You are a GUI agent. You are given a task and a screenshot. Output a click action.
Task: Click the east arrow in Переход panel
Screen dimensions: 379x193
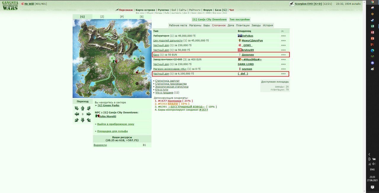coord(89,114)
